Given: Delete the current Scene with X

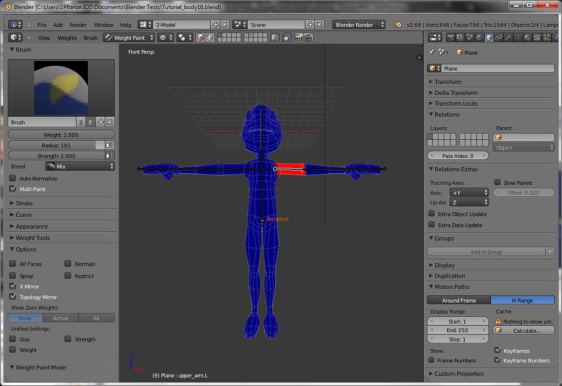Looking at the screenshot, I should [x=319, y=25].
